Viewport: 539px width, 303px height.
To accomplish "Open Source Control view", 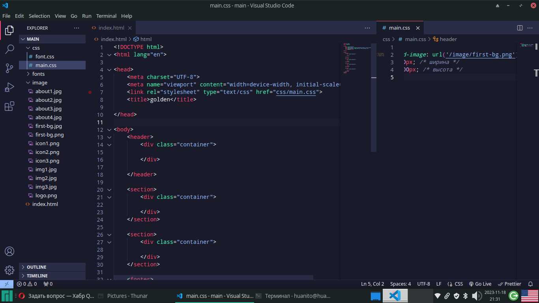I will point(9,68).
